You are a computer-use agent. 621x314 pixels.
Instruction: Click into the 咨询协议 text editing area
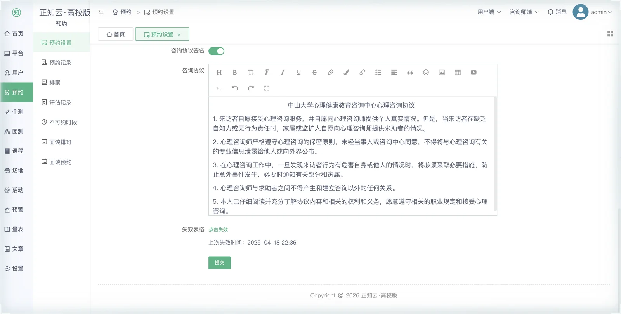click(351, 156)
